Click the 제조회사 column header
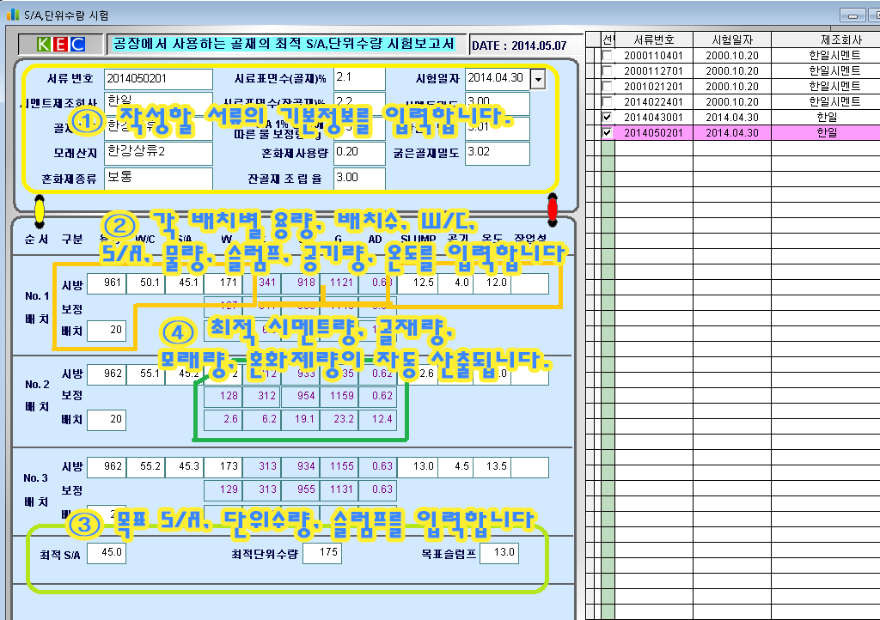Image resolution: width=880 pixels, height=620 pixels. (840, 40)
